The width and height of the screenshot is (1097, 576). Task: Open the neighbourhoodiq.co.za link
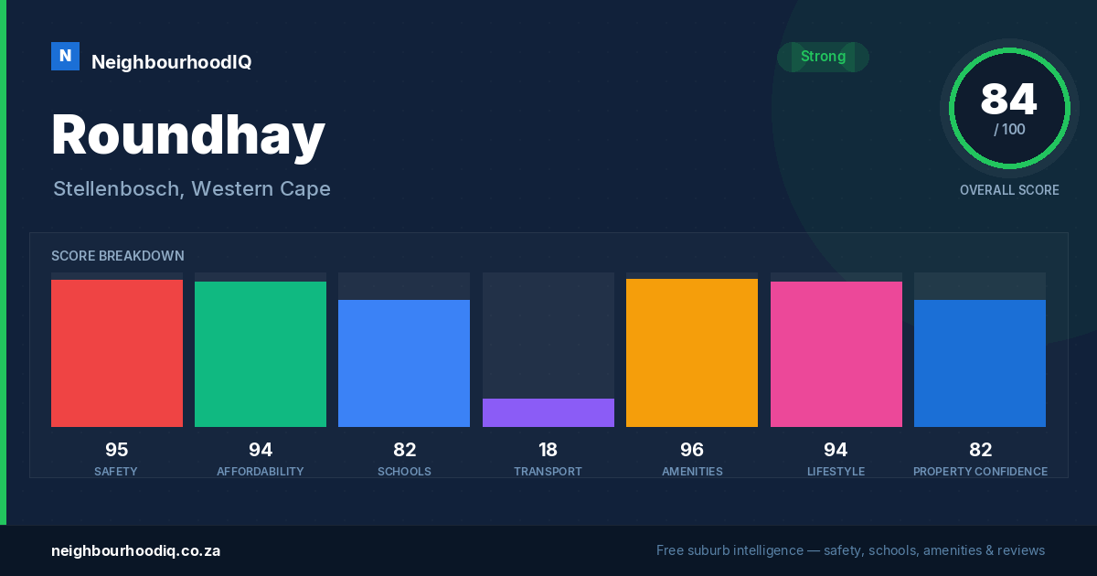[135, 550]
